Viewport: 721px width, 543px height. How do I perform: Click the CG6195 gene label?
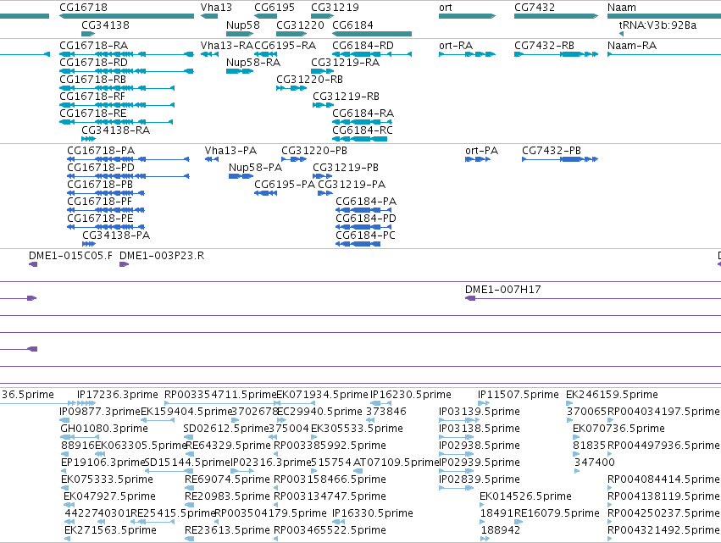point(275,8)
